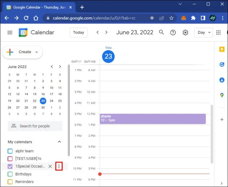Viewport: 228px width, 187px height.
Task: Bookmark this page with star icon
Action: [x=171, y=18]
